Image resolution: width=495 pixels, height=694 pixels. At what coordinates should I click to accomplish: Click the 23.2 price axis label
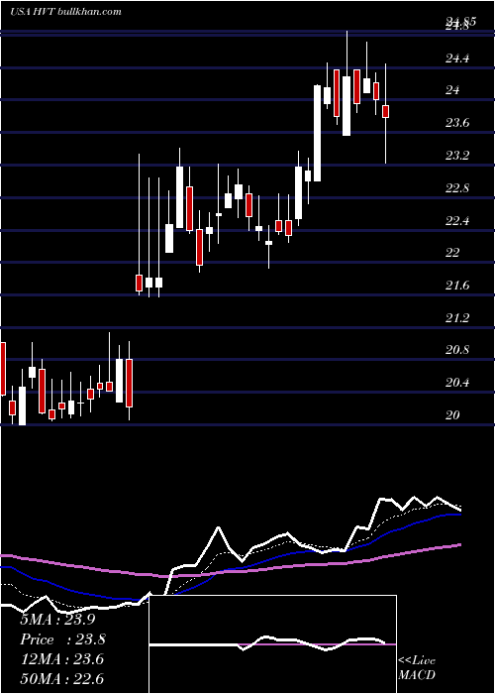click(x=457, y=156)
